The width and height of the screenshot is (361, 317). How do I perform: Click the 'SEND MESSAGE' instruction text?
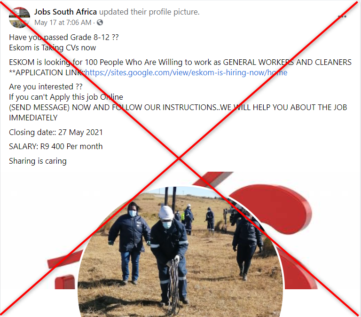tap(39, 107)
